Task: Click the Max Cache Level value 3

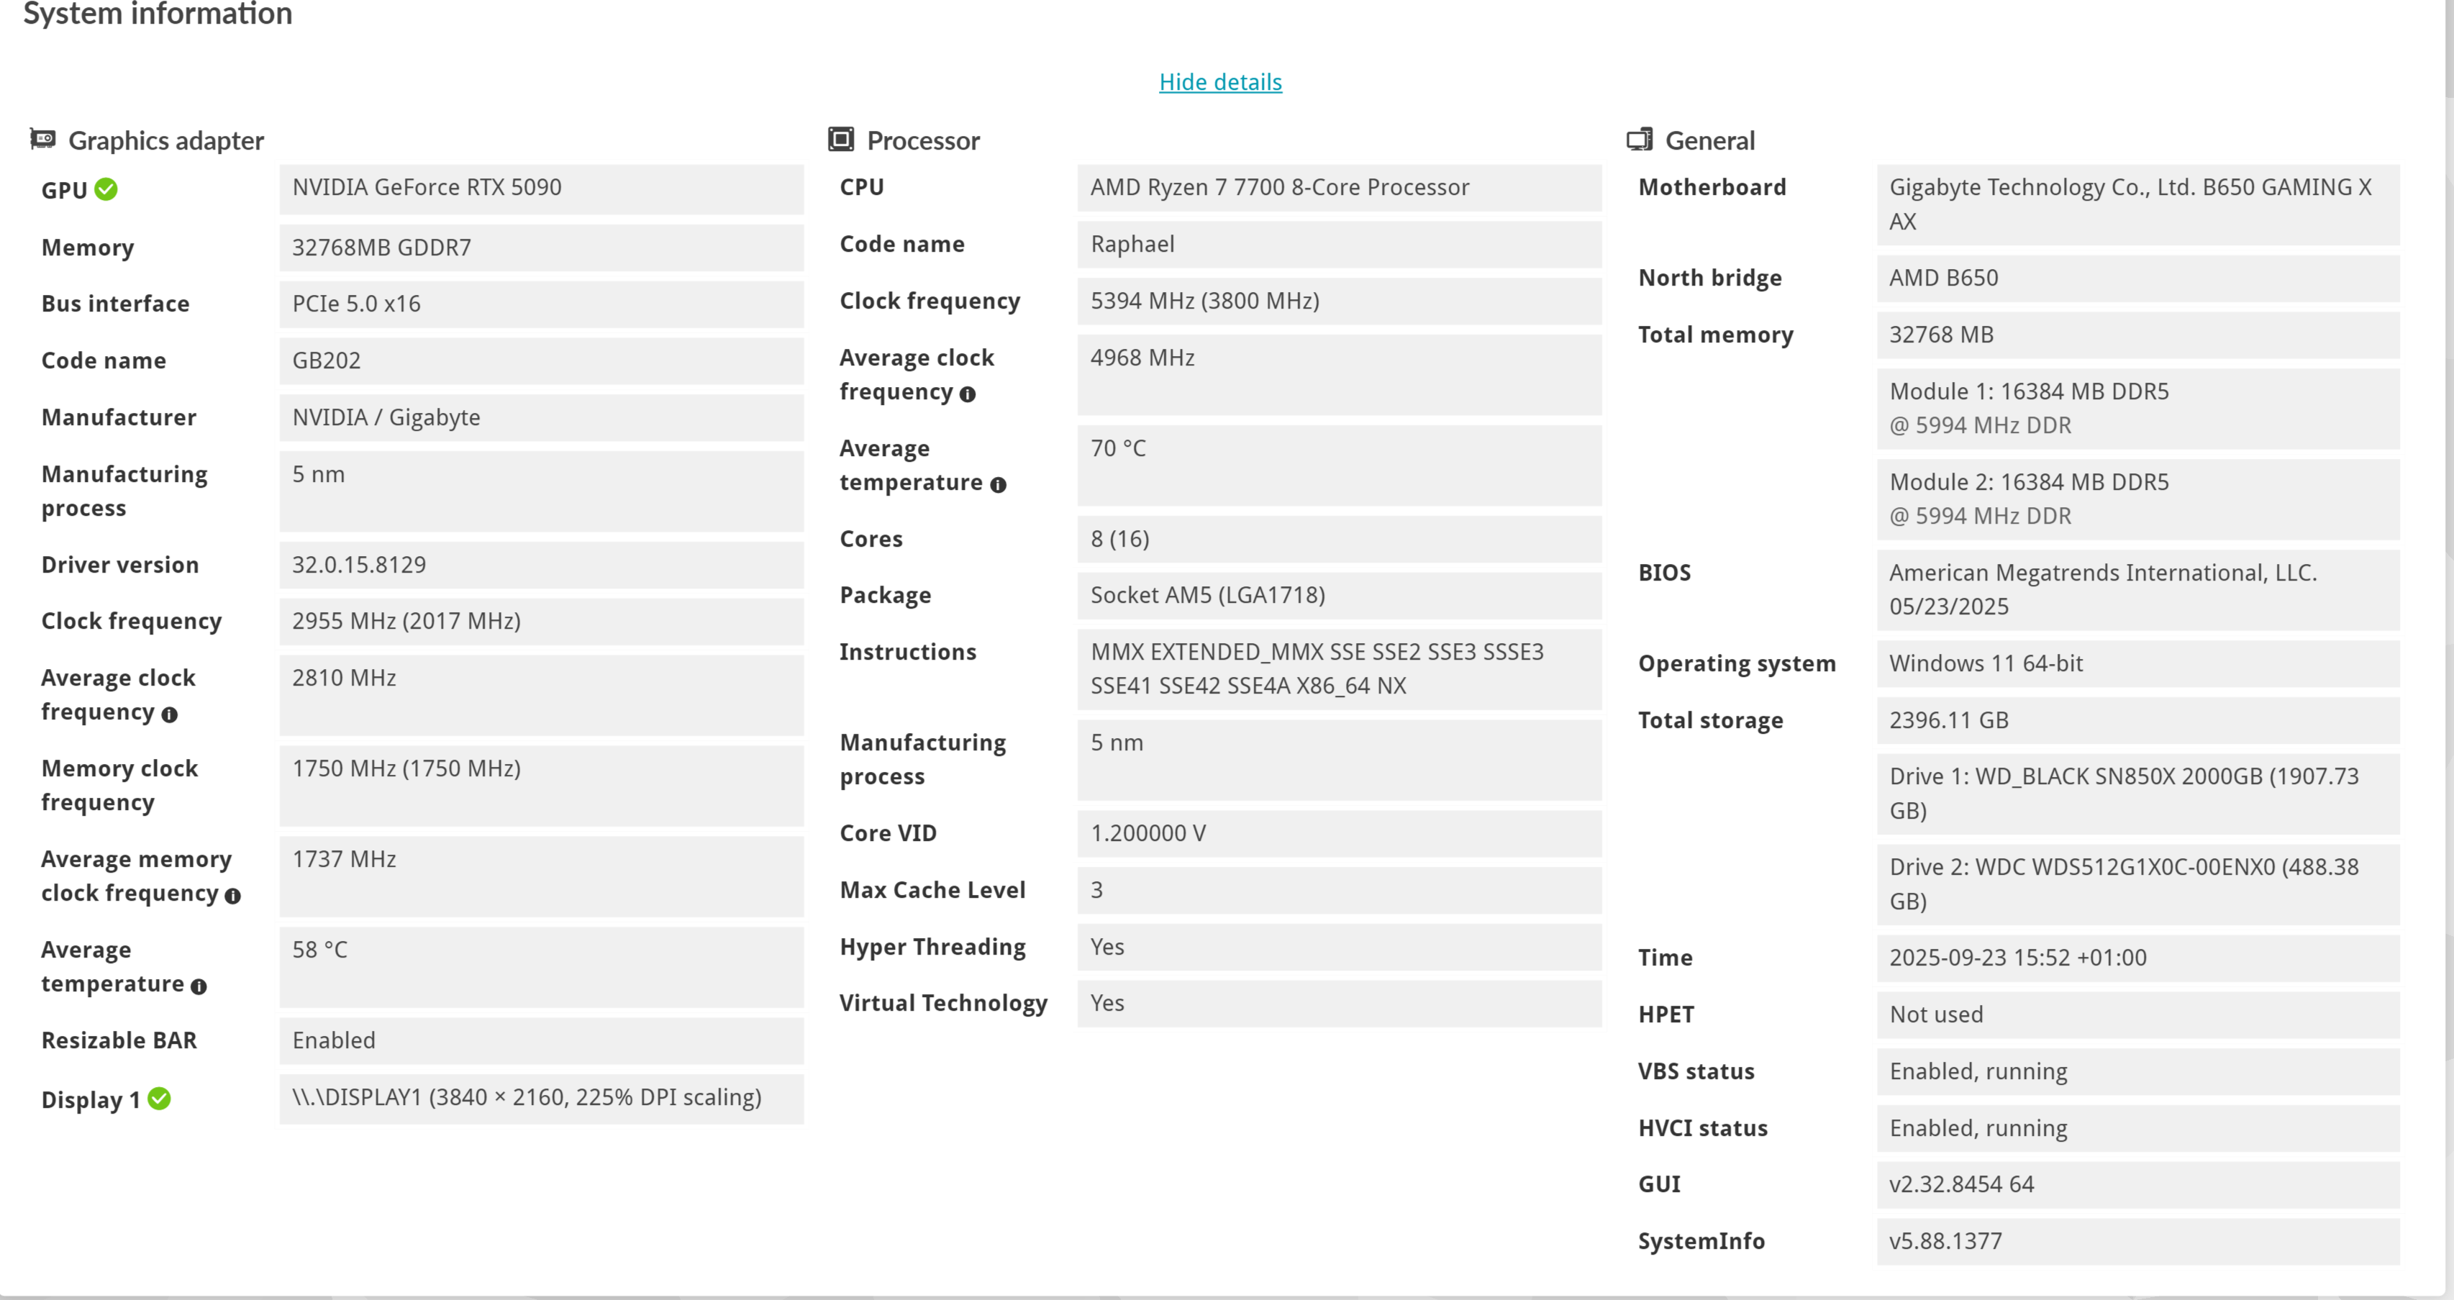Action: pos(1340,889)
